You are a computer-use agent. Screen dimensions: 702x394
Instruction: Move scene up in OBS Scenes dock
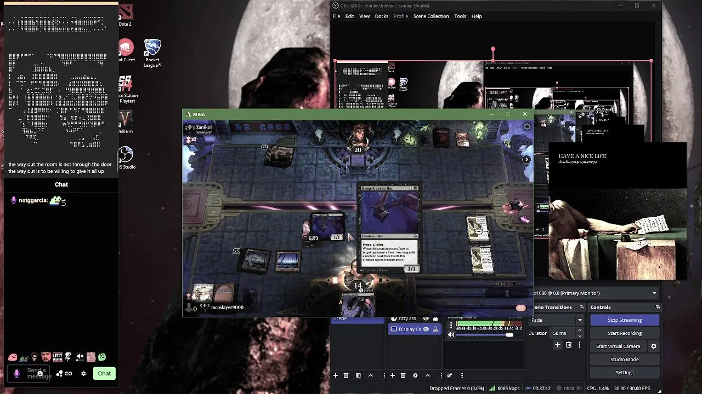[371, 375]
